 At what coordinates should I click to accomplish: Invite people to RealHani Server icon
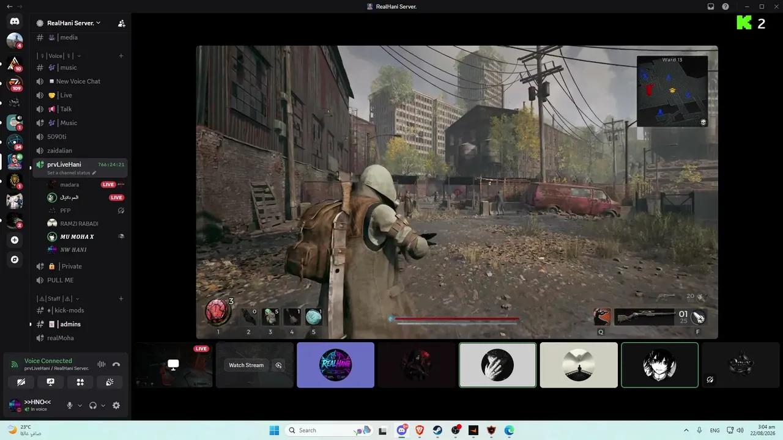coord(121,23)
